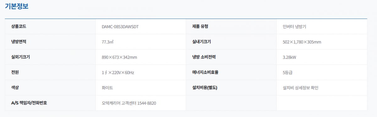Viewport: 377px width, 117px height.
Task: Select the product code DAMC-0853DAWSDT
Action: click(120, 27)
